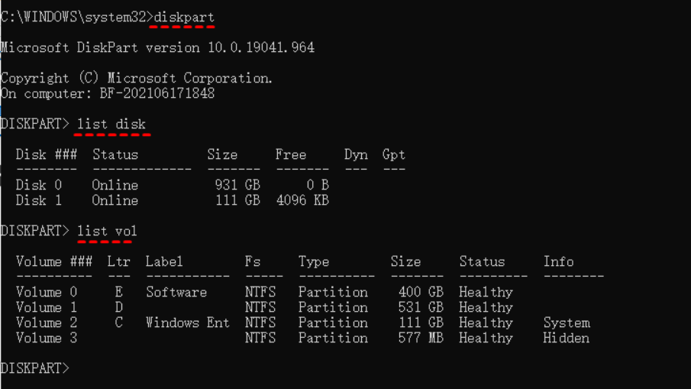This screenshot has height=389, width=691.
Task: Click the 'Microsoft Corporation' copyright text
Action: 189,78
